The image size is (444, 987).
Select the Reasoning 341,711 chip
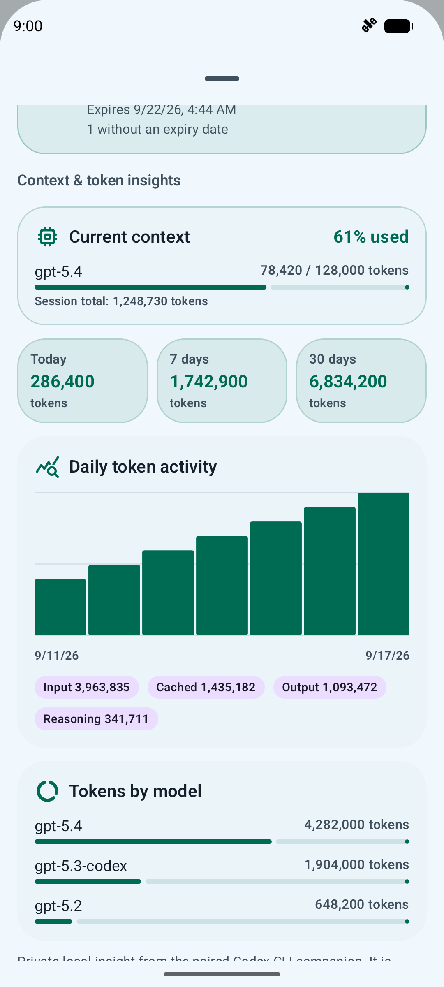point(96,719)
